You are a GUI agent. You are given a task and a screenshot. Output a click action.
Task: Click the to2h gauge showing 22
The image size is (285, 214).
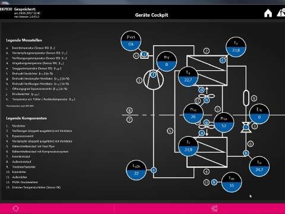136,170
